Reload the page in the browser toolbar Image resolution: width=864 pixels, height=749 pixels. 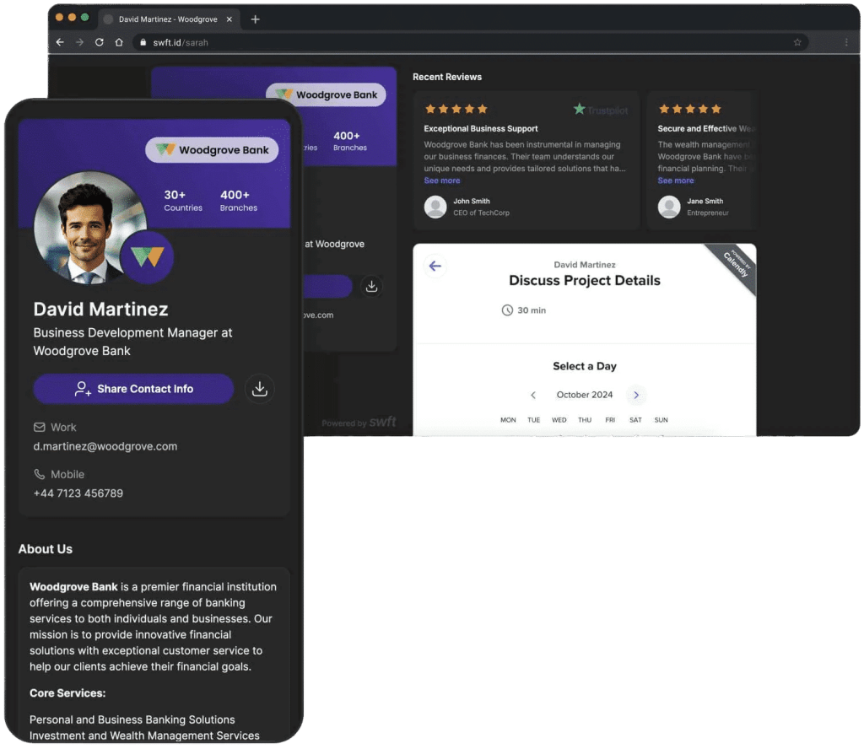point(100,42)
